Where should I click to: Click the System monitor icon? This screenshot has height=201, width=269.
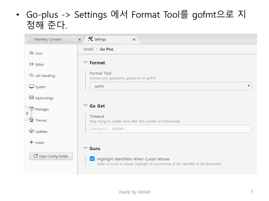tap(31, 87)
